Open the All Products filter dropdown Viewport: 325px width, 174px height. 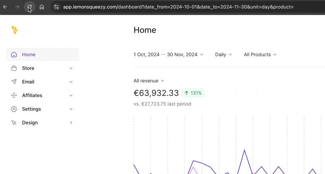(x=260, y=54)
